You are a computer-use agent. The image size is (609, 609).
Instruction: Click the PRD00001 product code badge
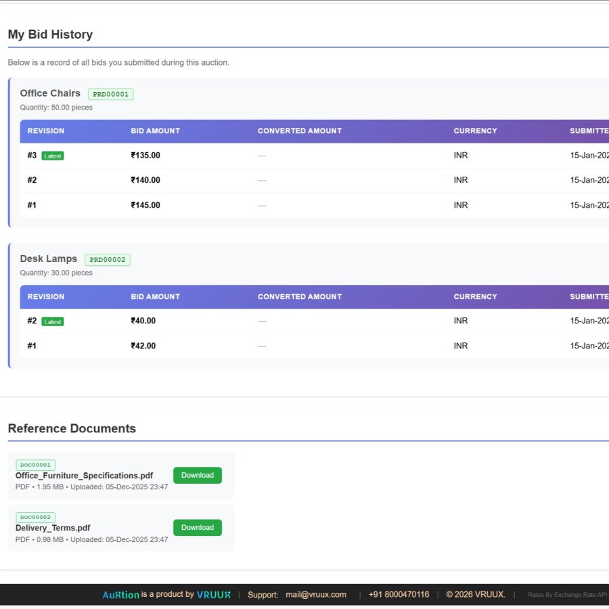(110, 94)
